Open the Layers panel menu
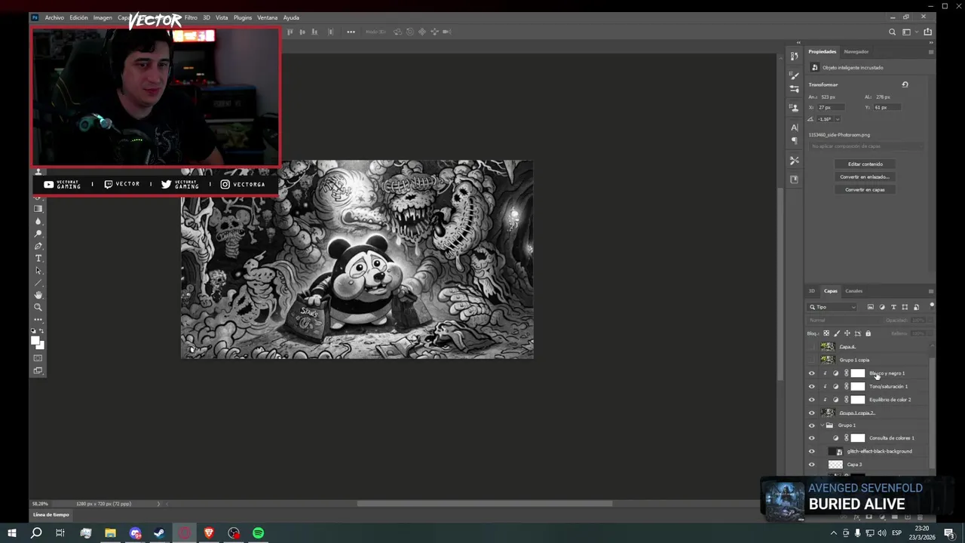965x543 pixels. pyautogui.click(x=930, y=291)
